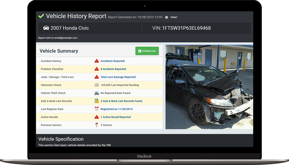The image size is (289, 165).
Task: Open Registered on 11/26/2013 link
Action: tap(117, 109)
